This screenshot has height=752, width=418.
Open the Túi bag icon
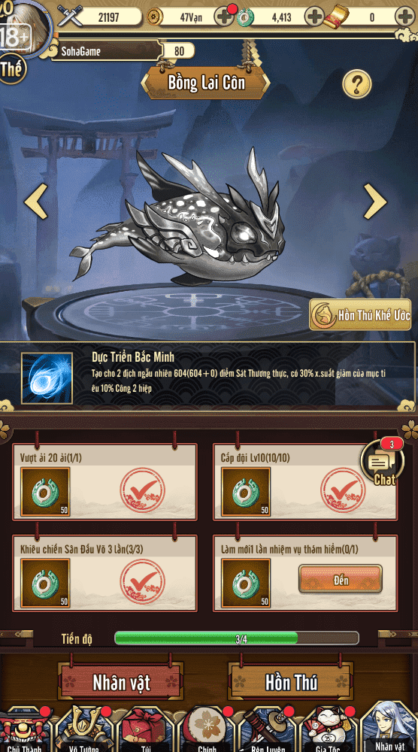tap(146, 729)
